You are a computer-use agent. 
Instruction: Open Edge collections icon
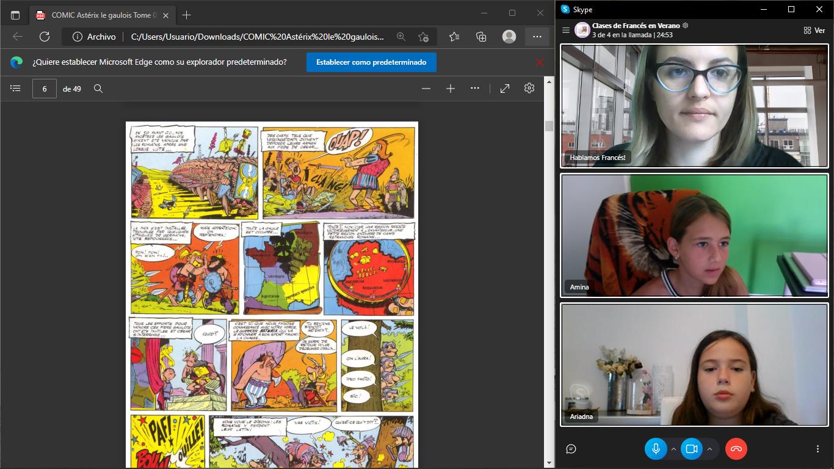point(481,37)
